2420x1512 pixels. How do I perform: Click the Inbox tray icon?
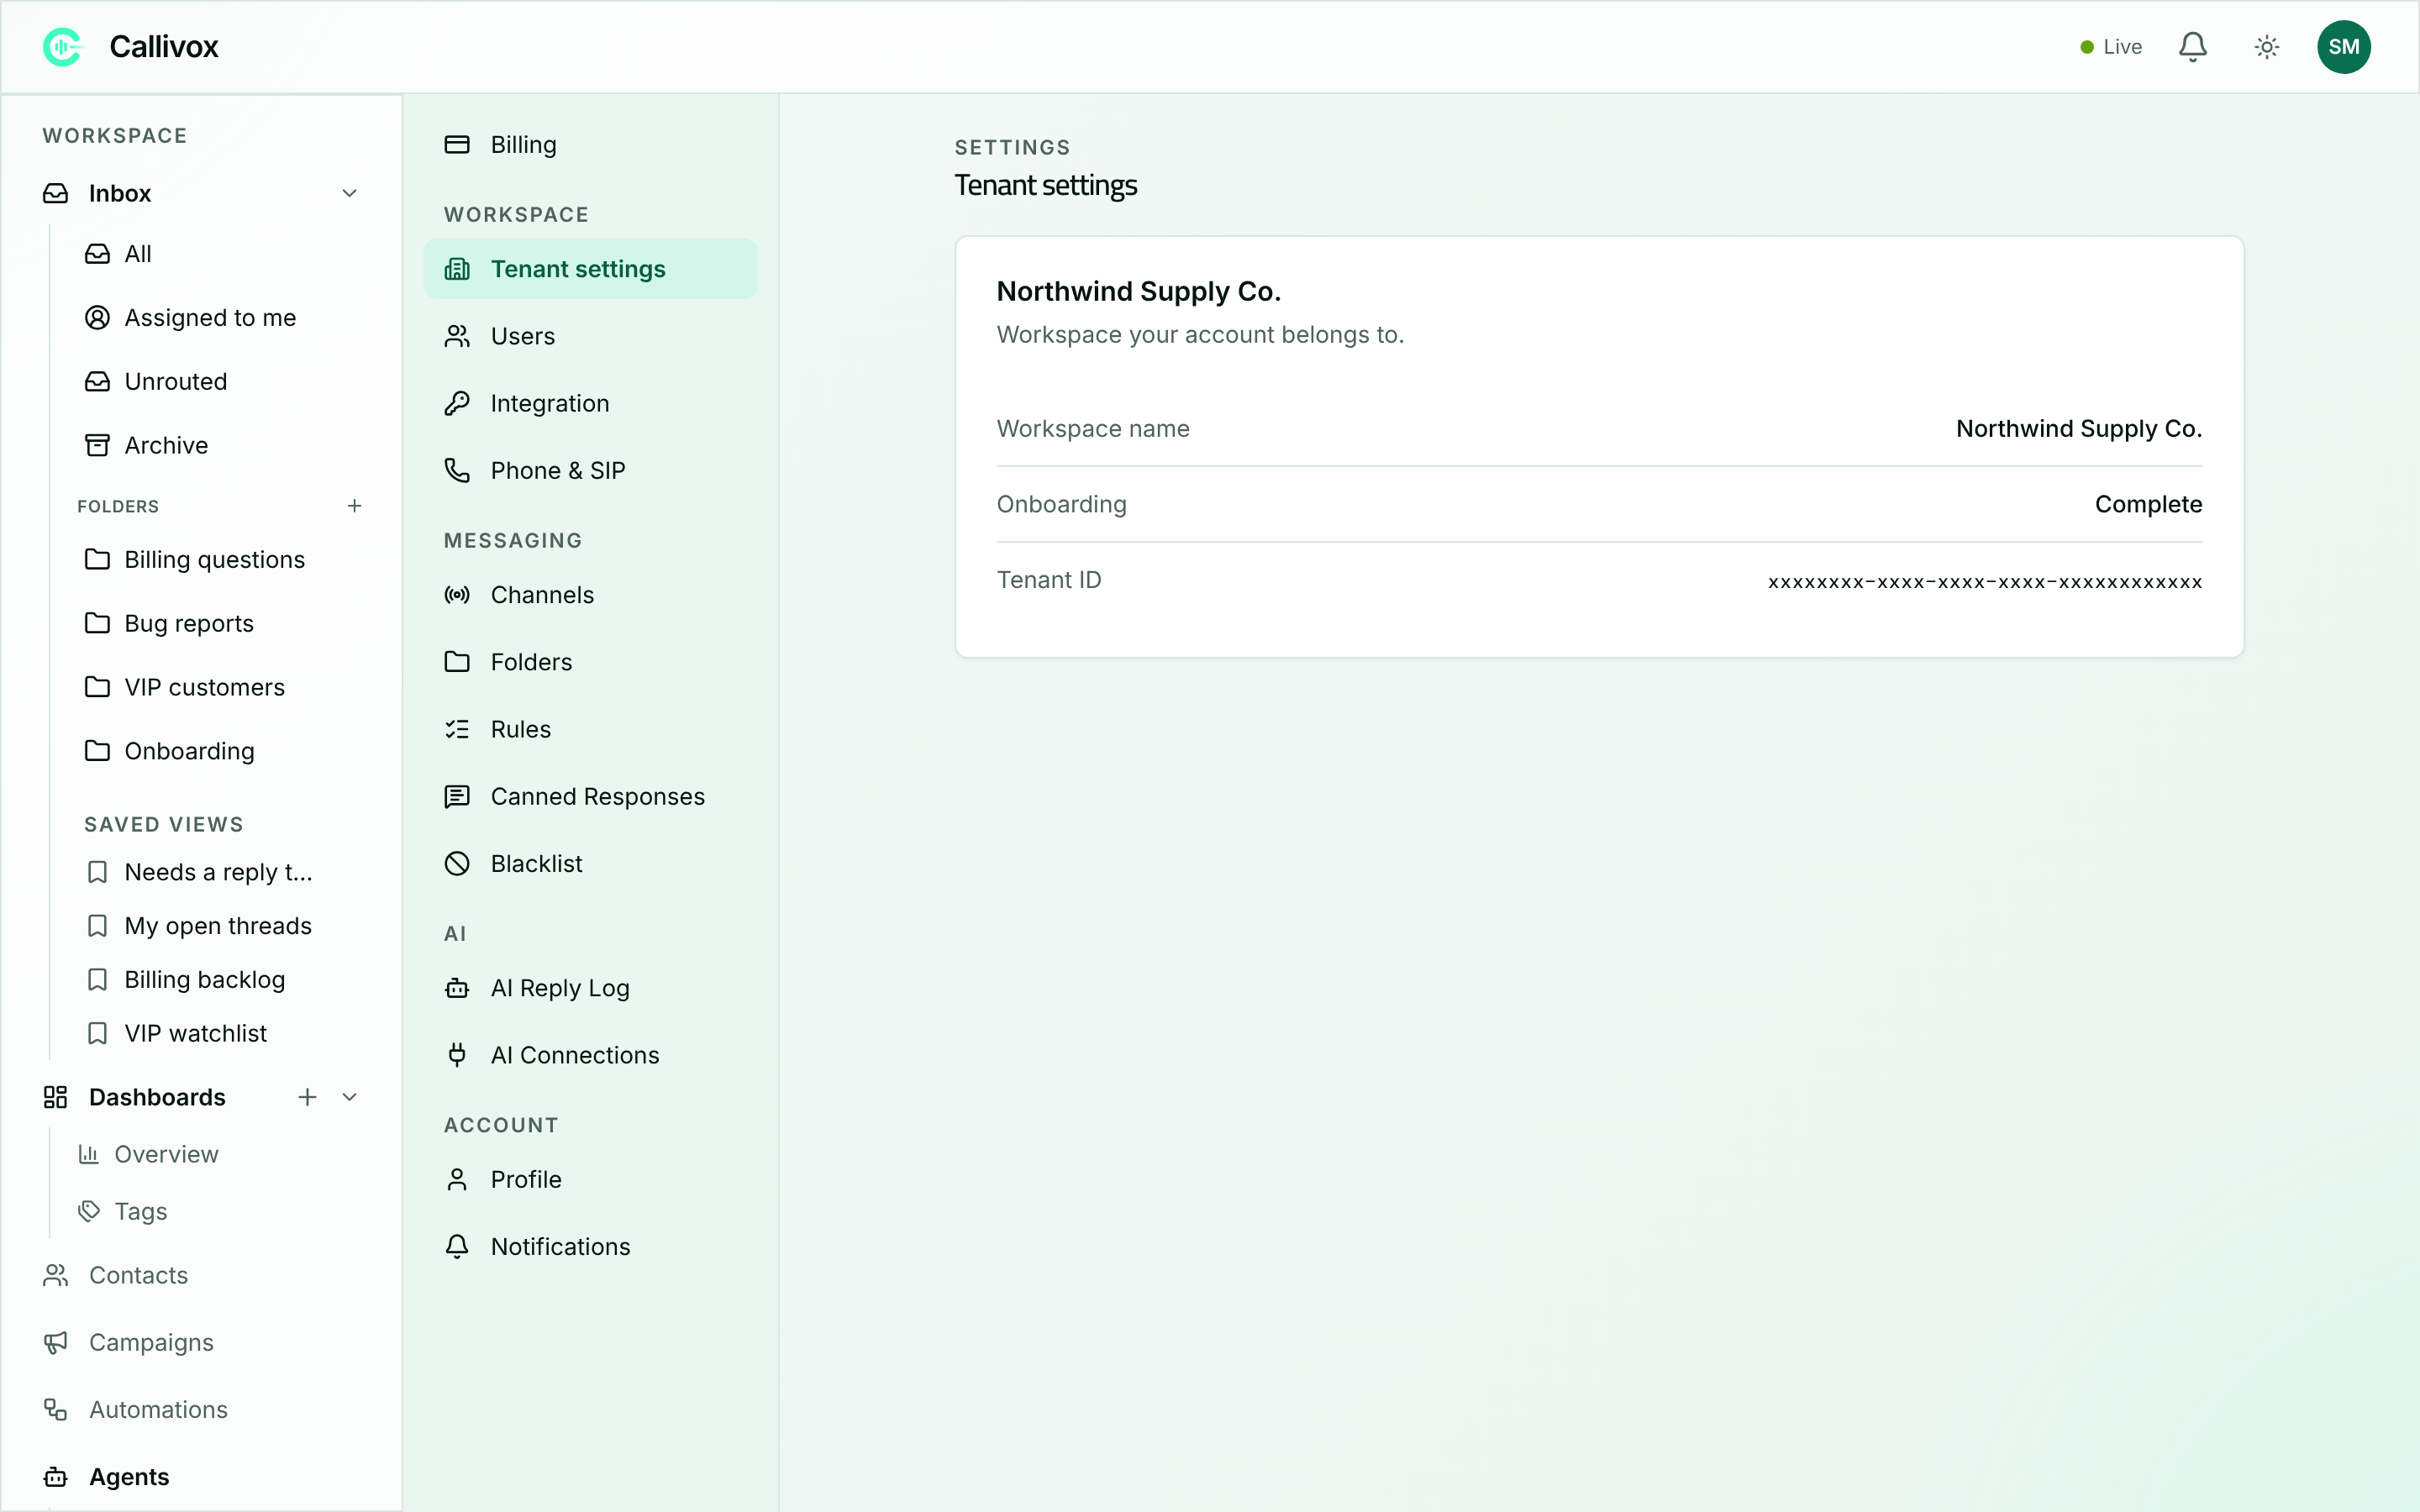pyautogui.click(x=56, y=193)
